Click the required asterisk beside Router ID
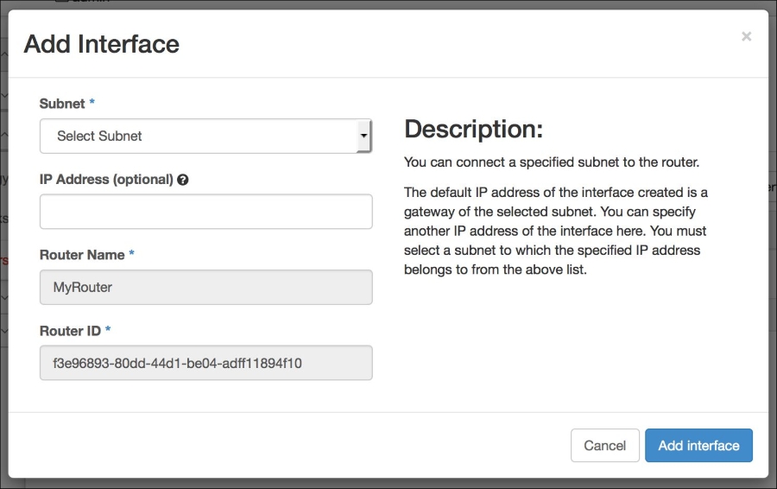 coord(108,329)
